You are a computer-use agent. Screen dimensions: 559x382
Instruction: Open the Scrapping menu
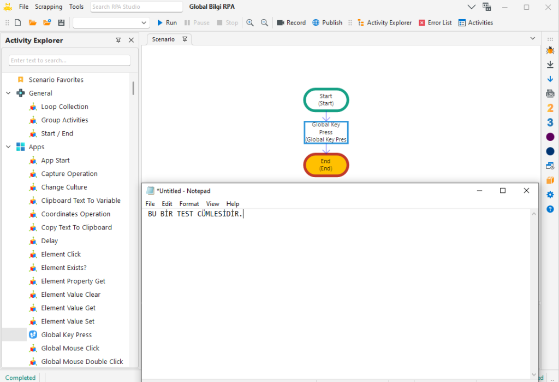click(49, 7)
